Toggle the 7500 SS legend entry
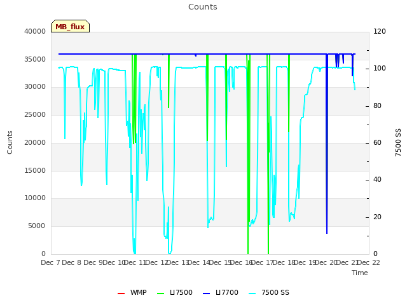The width and height of the screenshot is (407, 305). (x=268, y=292)
